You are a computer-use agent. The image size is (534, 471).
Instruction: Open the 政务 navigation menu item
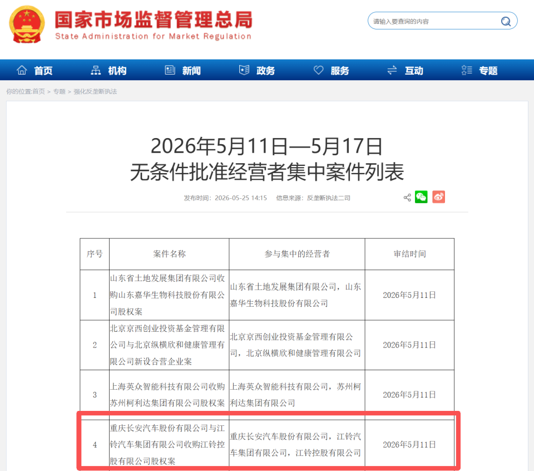pyautogui.click(x=266, y=71)
